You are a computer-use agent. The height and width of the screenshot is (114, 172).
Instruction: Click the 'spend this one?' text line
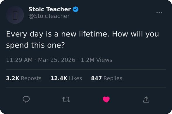[x=36, y=45]
